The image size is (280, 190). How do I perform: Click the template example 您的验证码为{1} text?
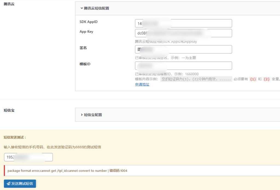(x=196, y=79)
